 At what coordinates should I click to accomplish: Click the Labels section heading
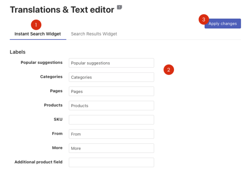coord(17,52)
